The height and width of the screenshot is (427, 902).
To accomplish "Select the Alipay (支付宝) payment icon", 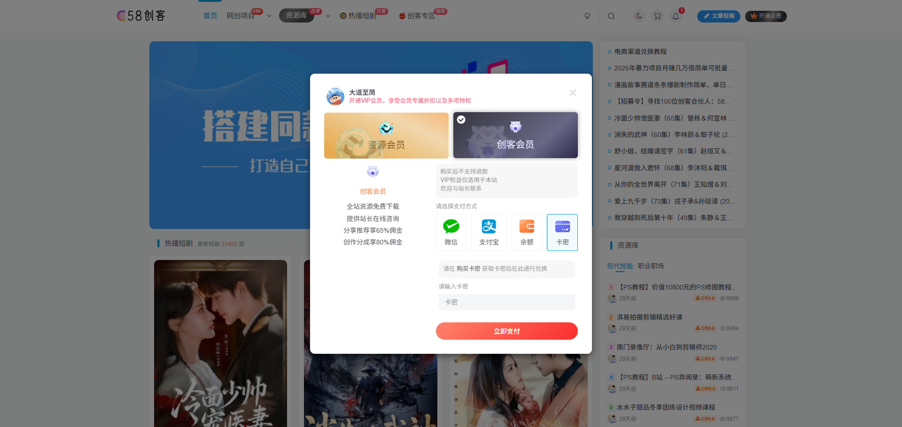I will (x=489, y=227).
